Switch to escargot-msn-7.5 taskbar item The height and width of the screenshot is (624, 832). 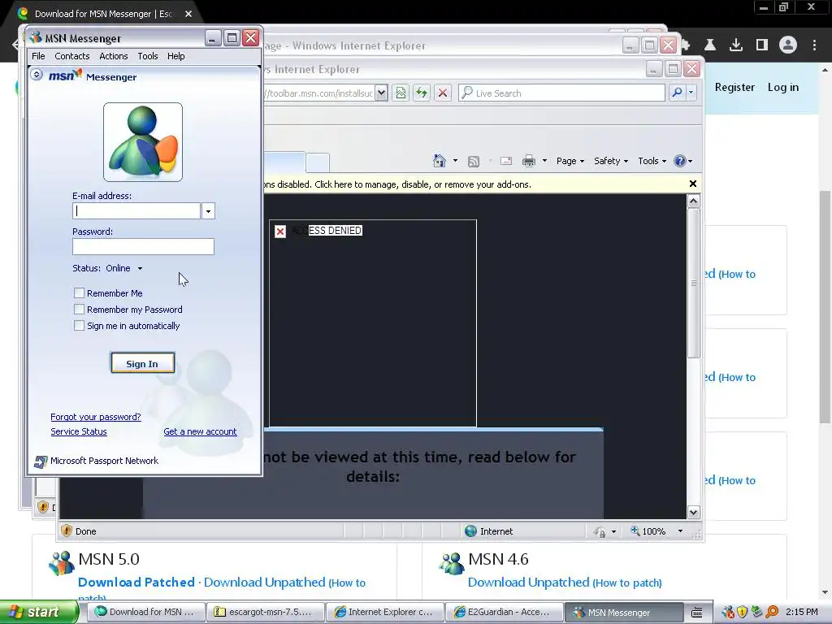click(x=265, y=612)
